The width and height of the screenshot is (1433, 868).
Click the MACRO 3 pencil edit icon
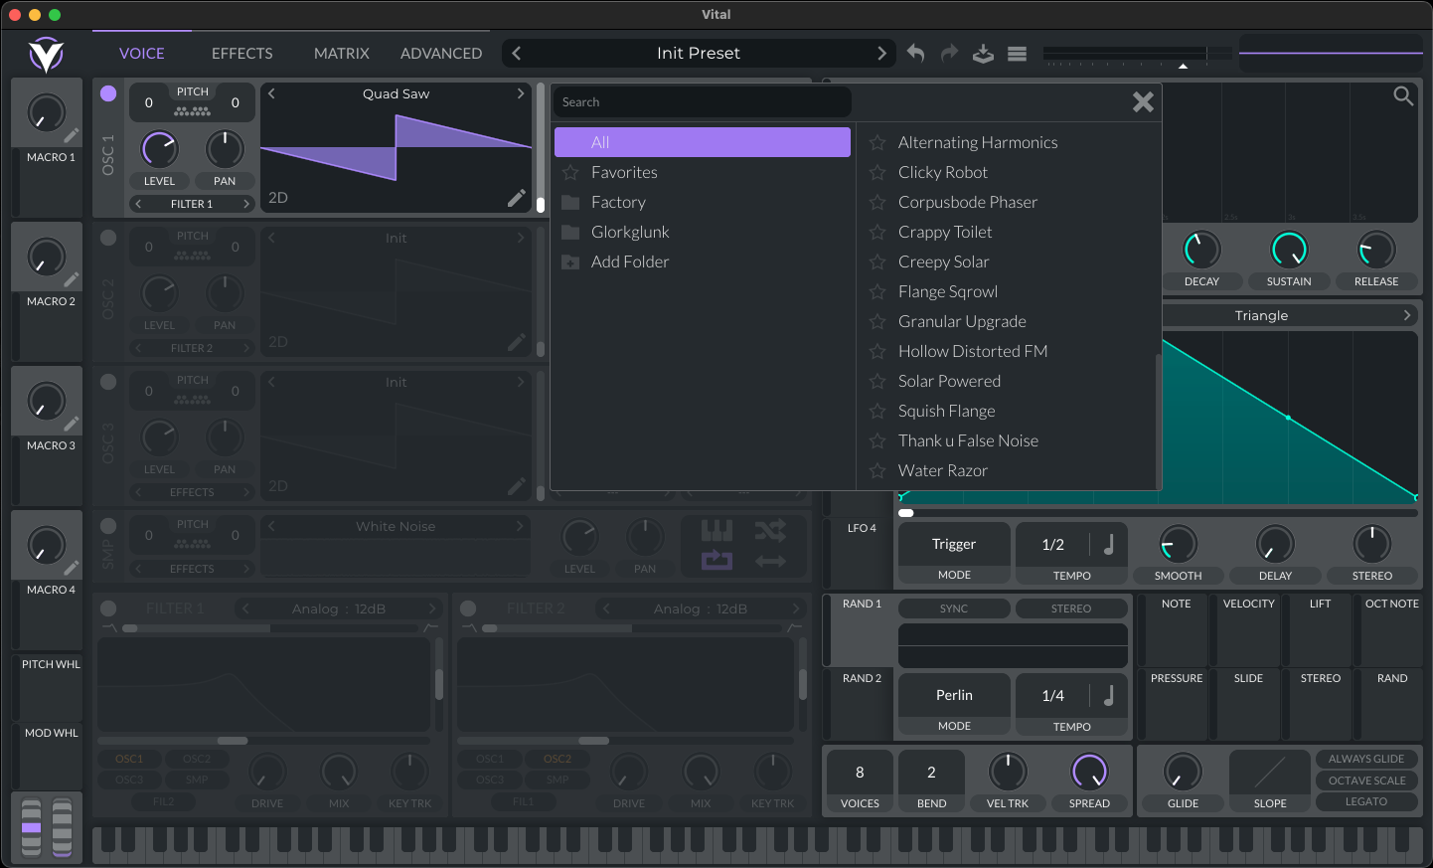point(72,424)
